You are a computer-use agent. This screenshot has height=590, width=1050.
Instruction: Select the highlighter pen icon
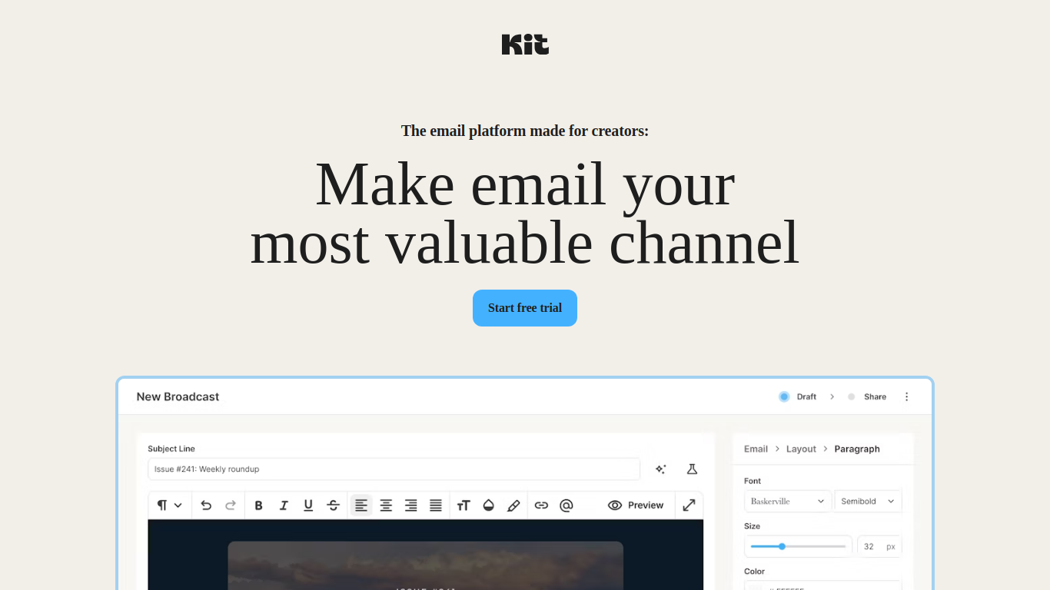click(513, 505)
